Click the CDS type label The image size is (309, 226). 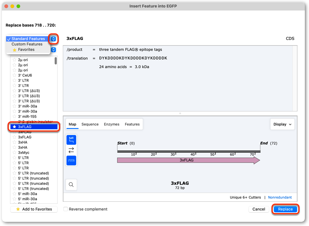290,39
